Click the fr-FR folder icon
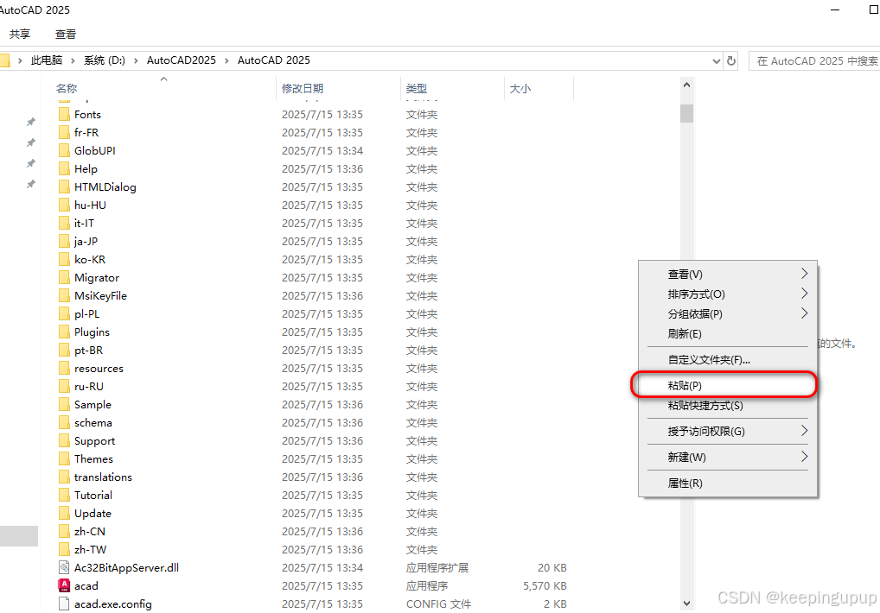 click(x=64, y=133)
